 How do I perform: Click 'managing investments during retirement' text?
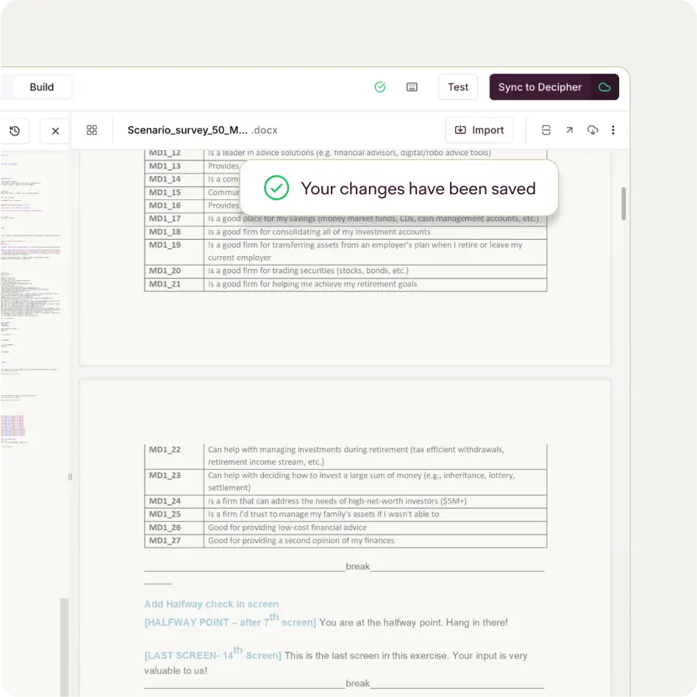click(x=335, y=450)
